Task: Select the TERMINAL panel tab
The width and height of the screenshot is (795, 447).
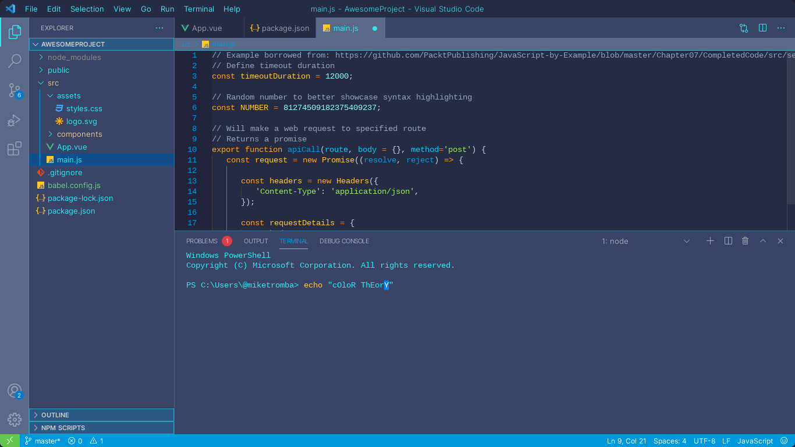Action: [x=294, y=241]
